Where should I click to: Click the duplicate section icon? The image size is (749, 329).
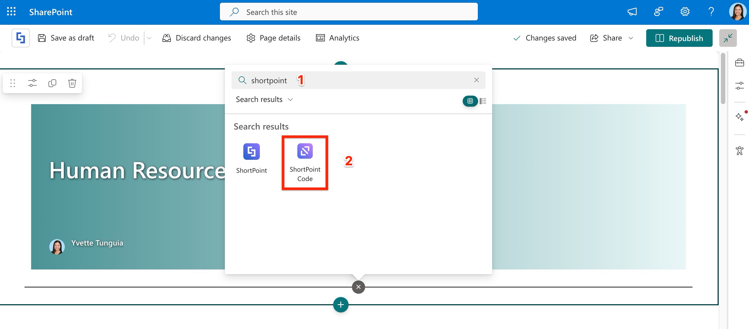pyautogui.click(x=52, y=83)
